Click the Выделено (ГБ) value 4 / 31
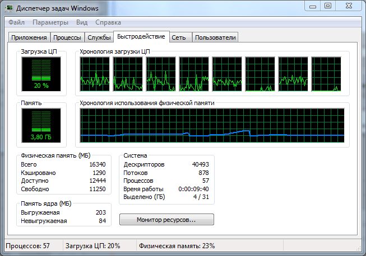 coord(201,197)
